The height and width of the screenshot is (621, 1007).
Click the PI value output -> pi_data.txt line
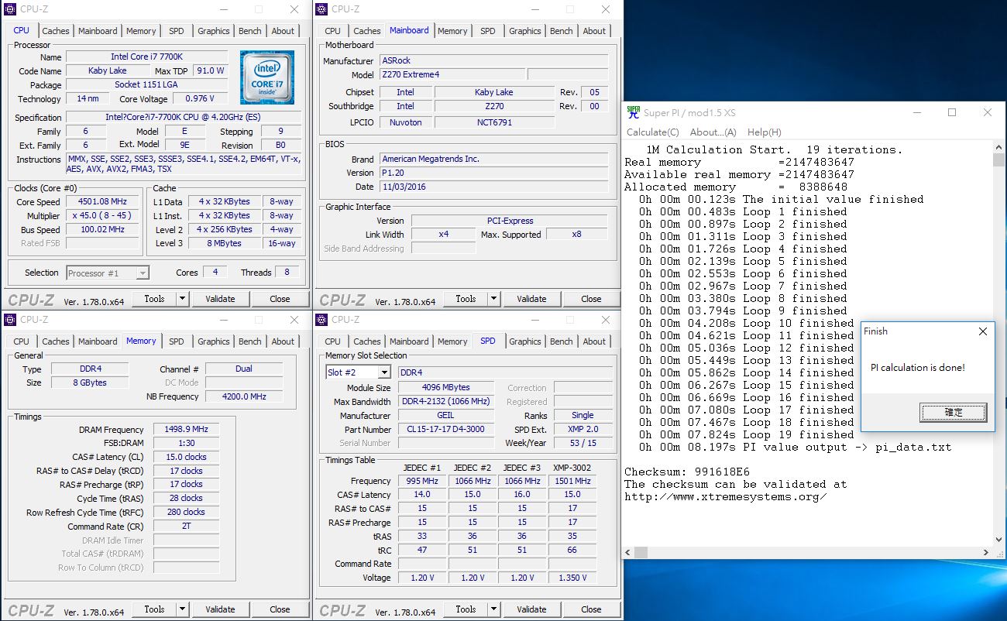click(x=795, y=447)
